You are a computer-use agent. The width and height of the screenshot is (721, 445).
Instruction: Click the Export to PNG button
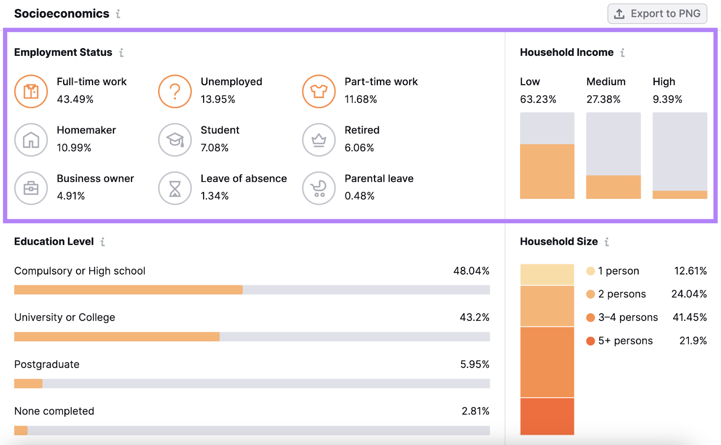coord(657,13)
